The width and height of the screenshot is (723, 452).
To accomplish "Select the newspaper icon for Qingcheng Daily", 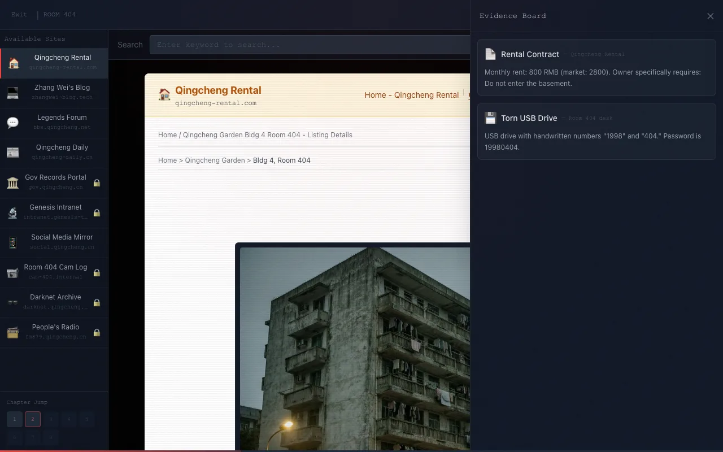I will [x=13, y=153].
